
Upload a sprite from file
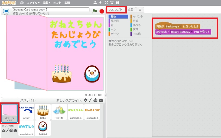pyautogui.click(x=95, y=100)
